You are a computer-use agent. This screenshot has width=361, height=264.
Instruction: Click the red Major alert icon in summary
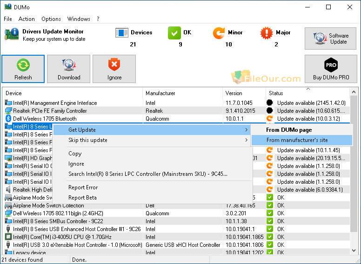(x=267, y=33)
